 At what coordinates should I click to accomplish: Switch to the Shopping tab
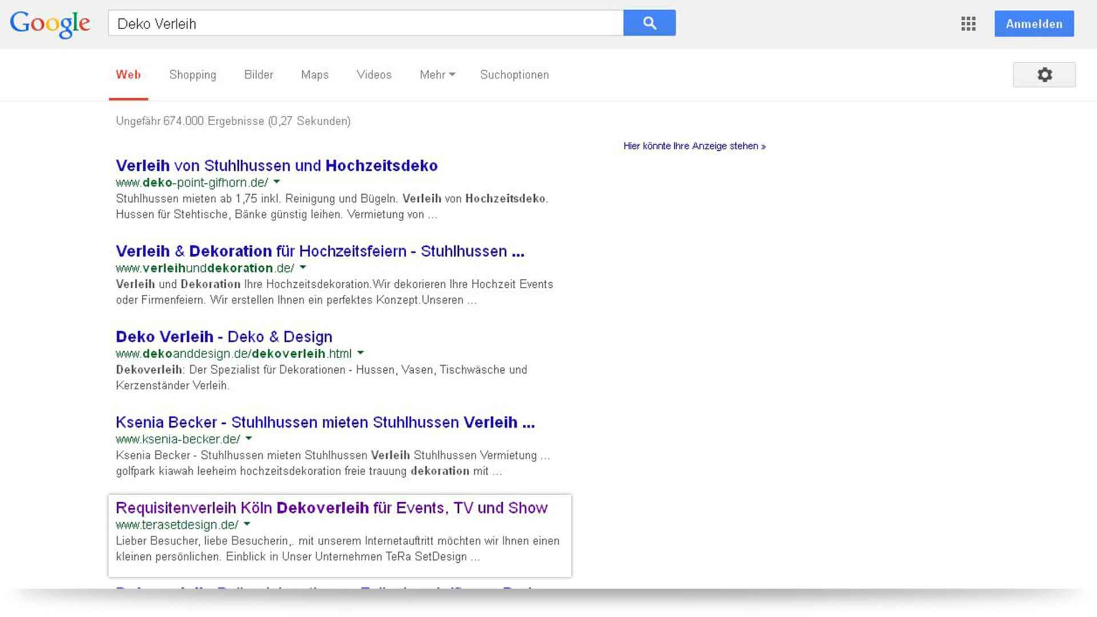pyautogui.click(x=193, y=75)
